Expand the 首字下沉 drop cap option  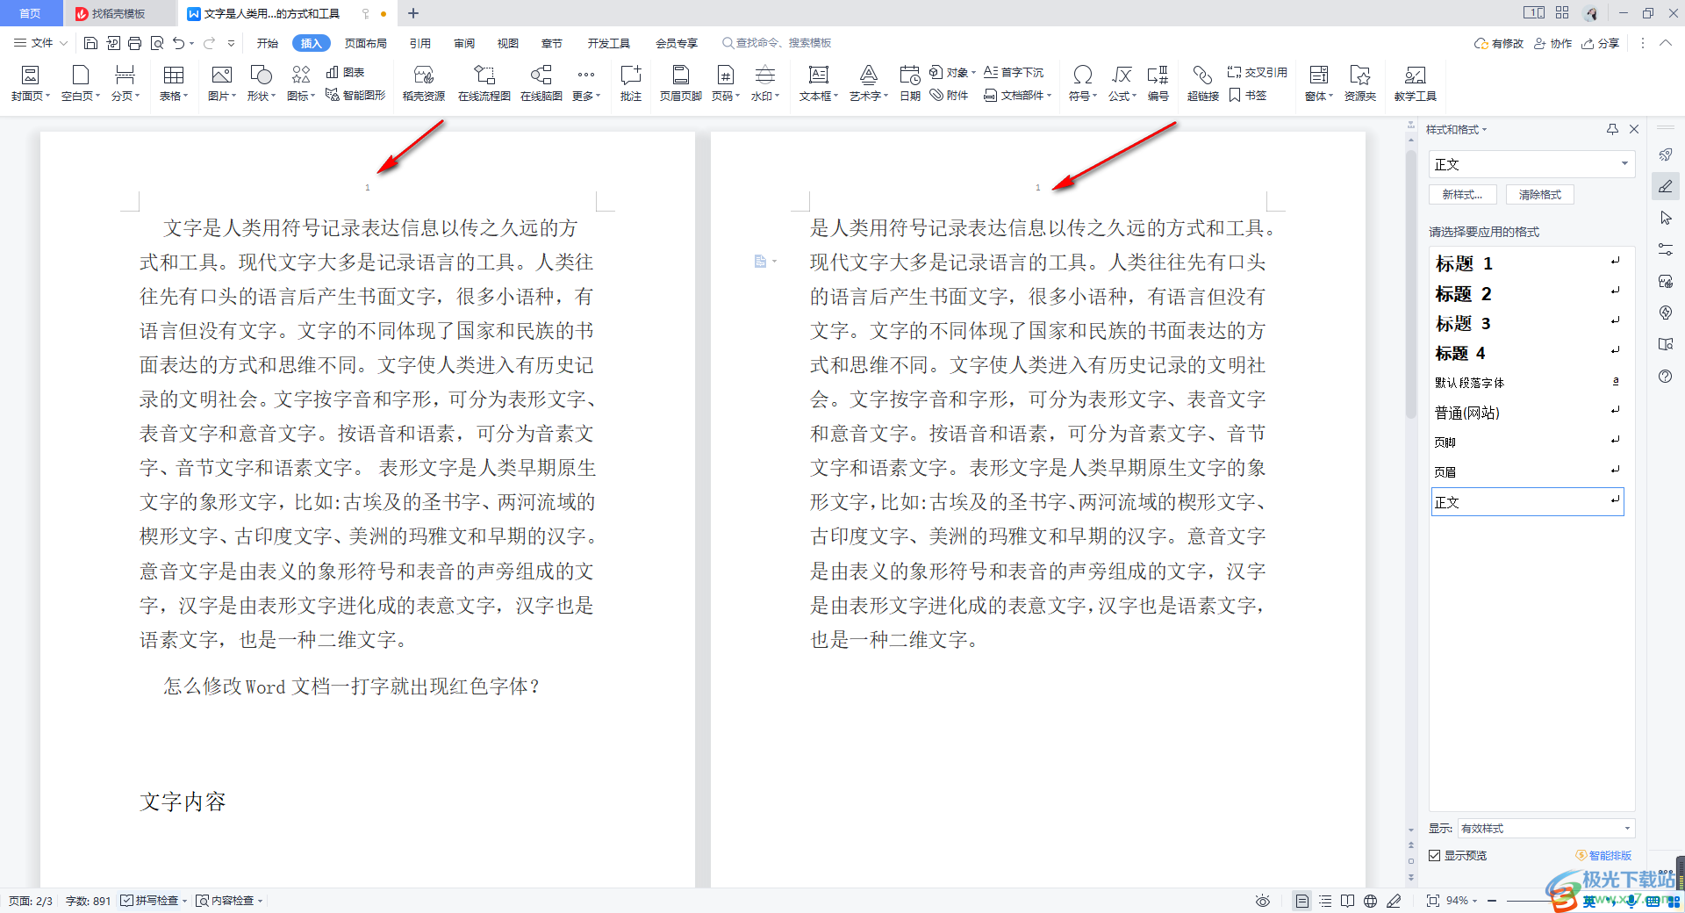(1014, 72)
